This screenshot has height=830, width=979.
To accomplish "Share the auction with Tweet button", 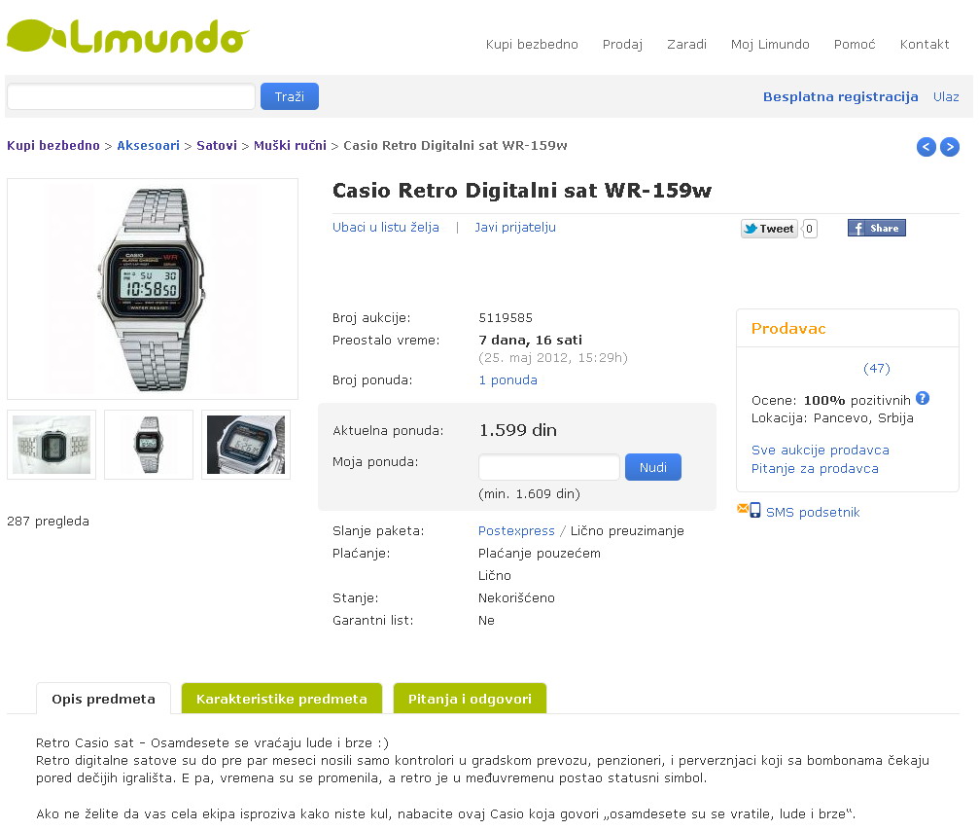I will coord(769,229).
